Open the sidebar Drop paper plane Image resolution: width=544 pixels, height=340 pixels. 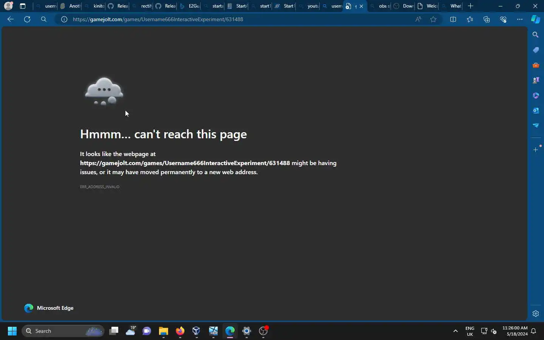pos(536,125)
